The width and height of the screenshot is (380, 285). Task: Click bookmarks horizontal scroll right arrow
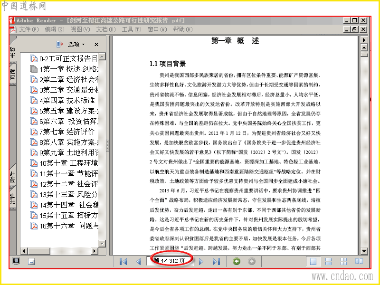click(x=95, y=251)
